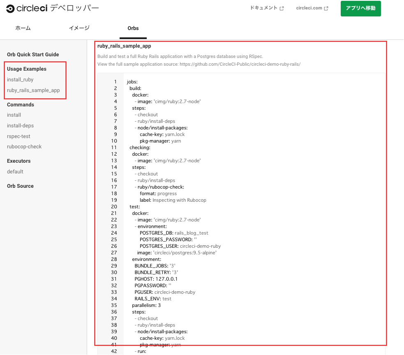
Task: Click the アプリへ移動 button
Action: click(360, 9)
